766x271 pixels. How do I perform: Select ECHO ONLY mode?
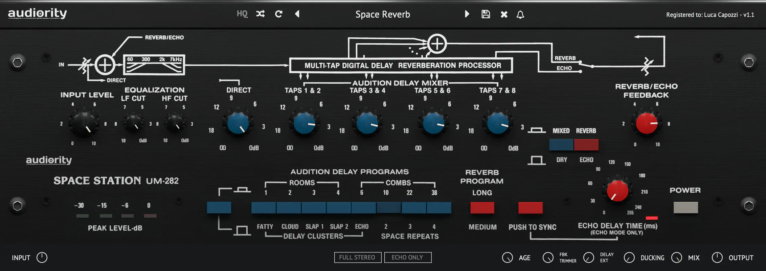[x=407, y=257]
